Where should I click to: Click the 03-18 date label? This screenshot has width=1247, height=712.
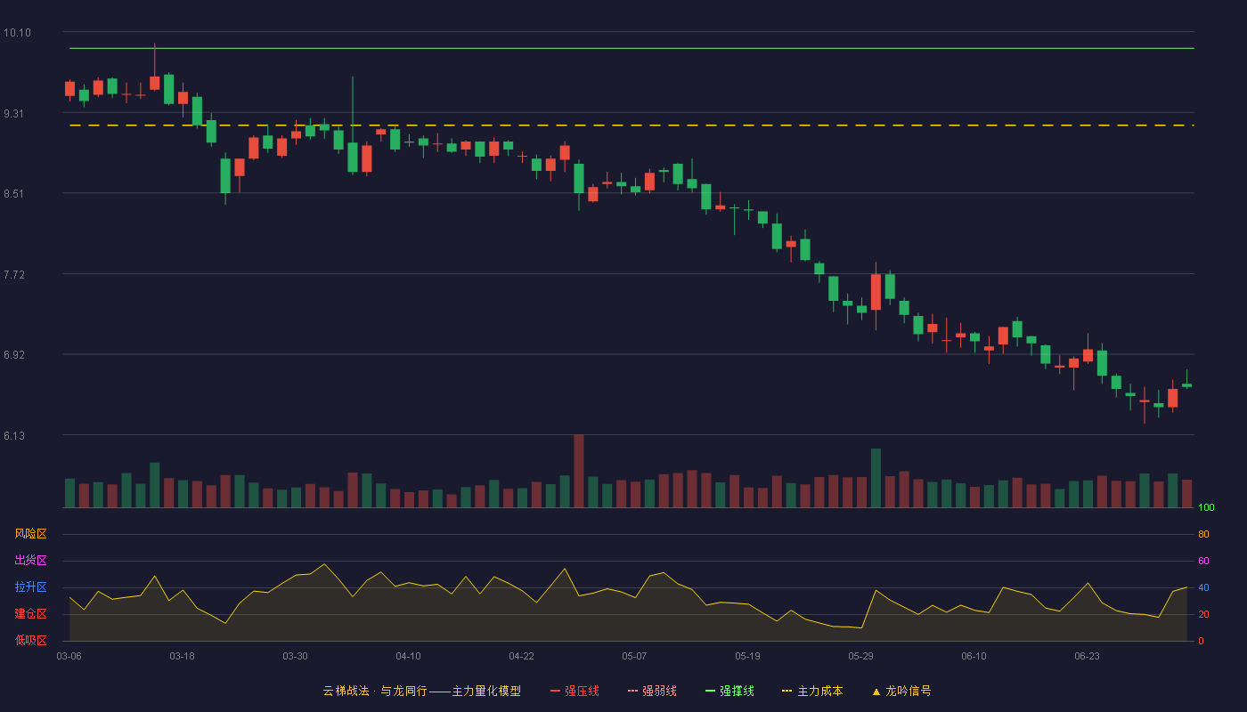182,656
